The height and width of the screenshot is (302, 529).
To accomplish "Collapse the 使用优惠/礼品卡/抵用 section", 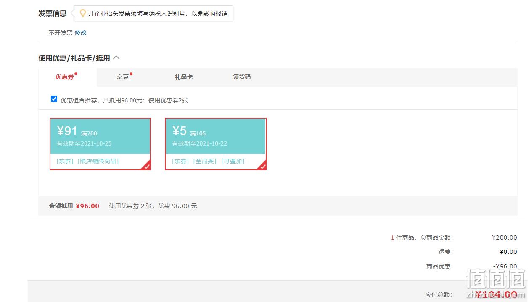I will [116, 58].
